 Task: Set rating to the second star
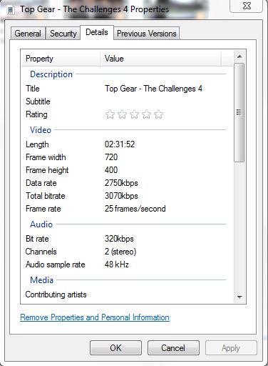tap(122, 114)
